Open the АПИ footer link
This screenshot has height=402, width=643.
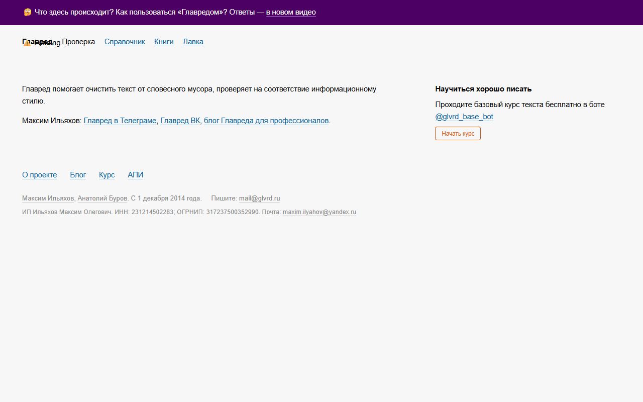coord(135,175)
